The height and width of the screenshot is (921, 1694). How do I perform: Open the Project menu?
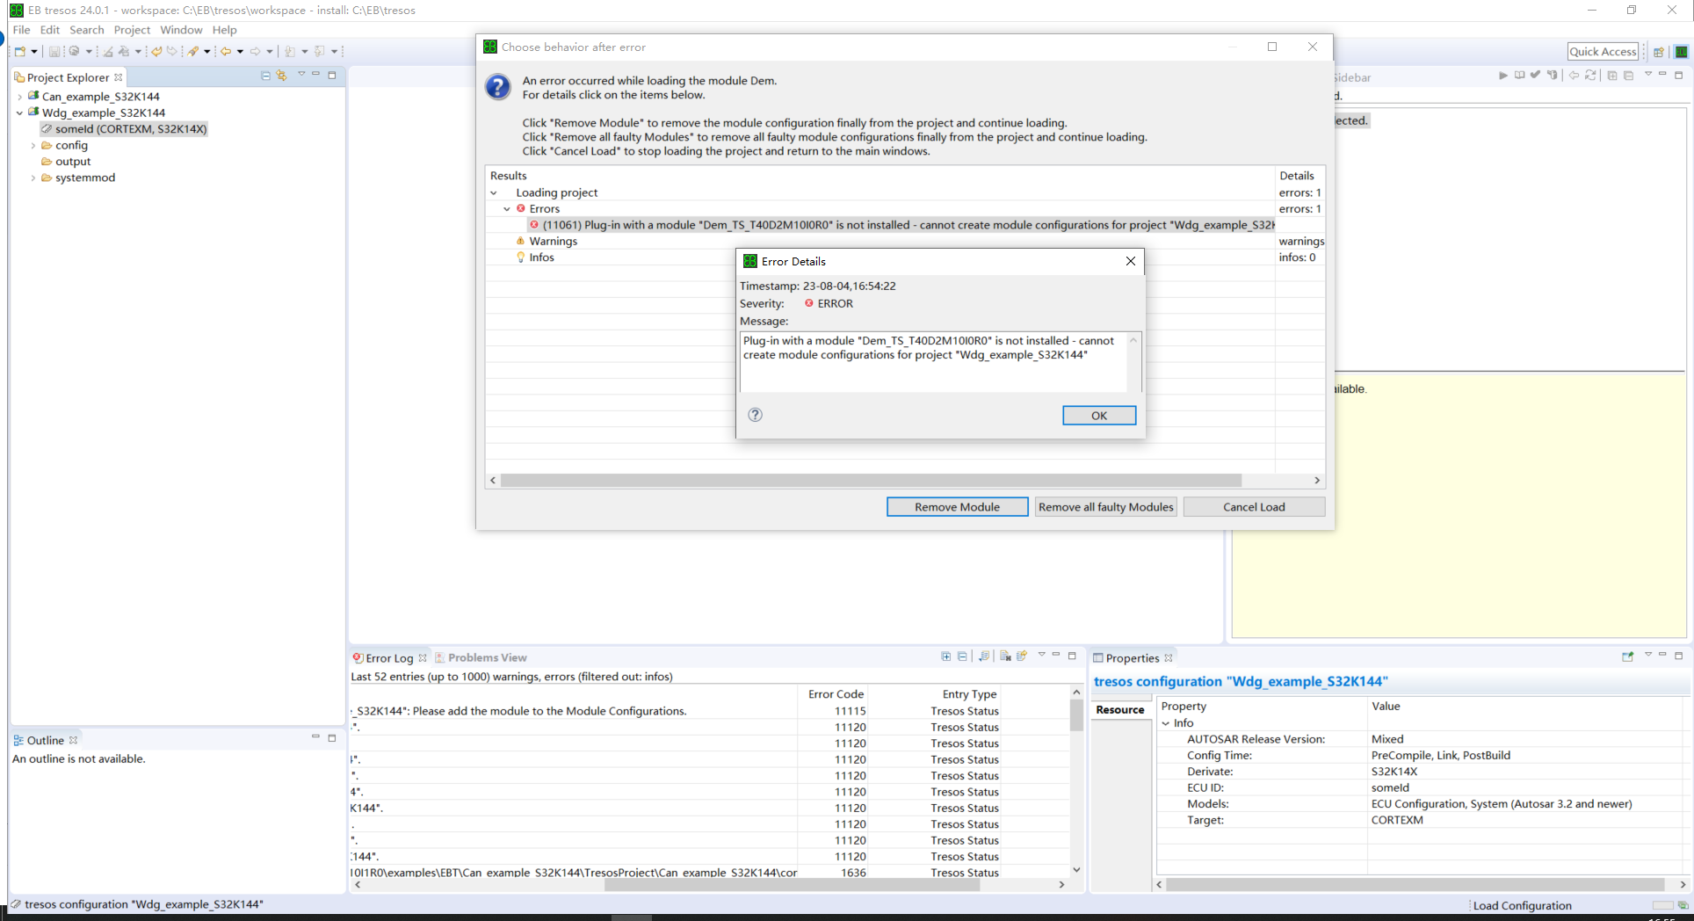pos(132,30)
